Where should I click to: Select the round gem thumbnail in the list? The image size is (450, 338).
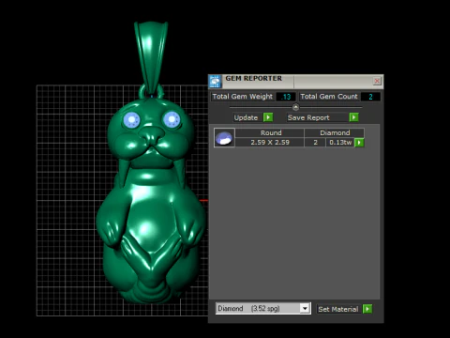coord(224,138)
